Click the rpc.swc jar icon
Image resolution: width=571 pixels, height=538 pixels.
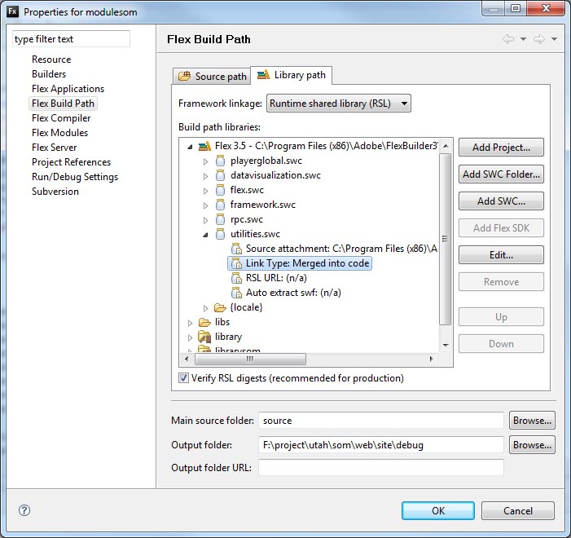[x=220, y=219]
